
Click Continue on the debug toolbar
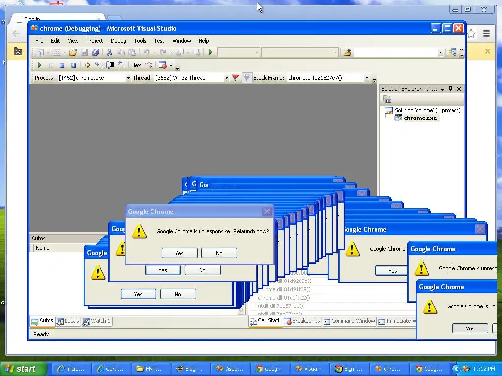pyautogui.click(x=39, y=65)
